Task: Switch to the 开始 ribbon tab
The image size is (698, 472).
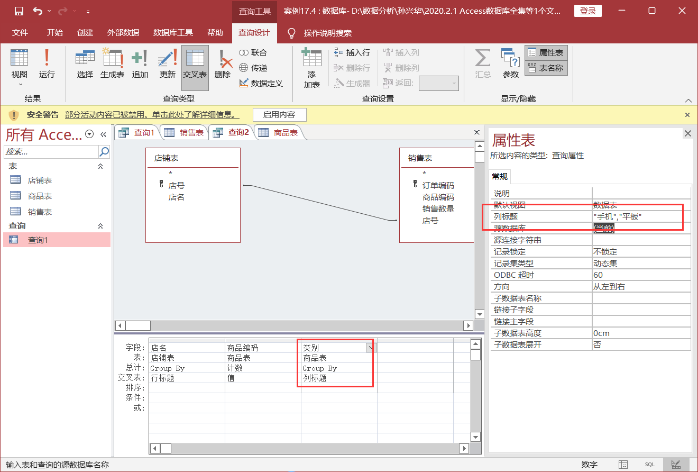Action: pyautogui.click(x=54, y=33)
